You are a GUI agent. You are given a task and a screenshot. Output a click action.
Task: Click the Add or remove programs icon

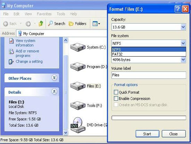[11, 51]
